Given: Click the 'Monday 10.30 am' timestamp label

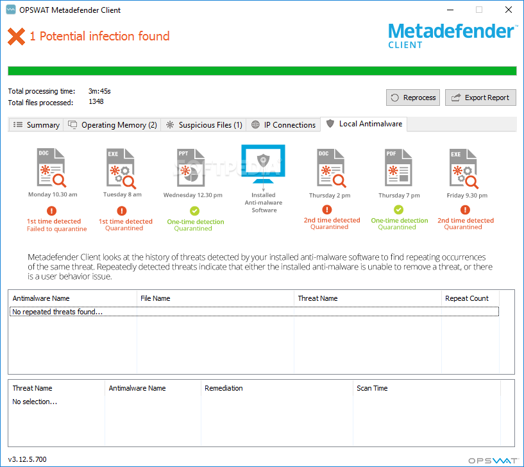Looking at the screenshot, I should pos(53,194).
